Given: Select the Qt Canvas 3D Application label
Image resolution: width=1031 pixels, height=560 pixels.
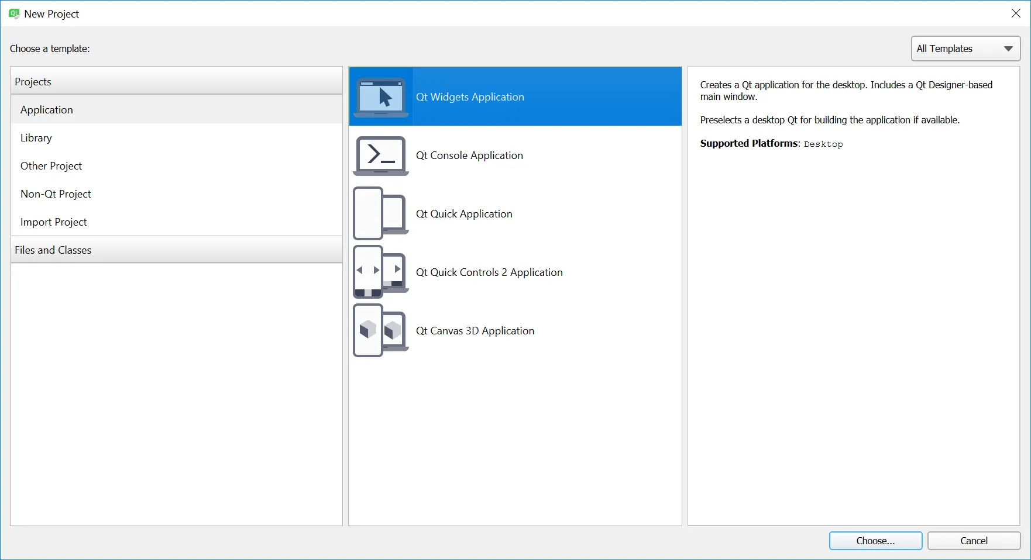Looking at the screenshot, I should (475, 331).
